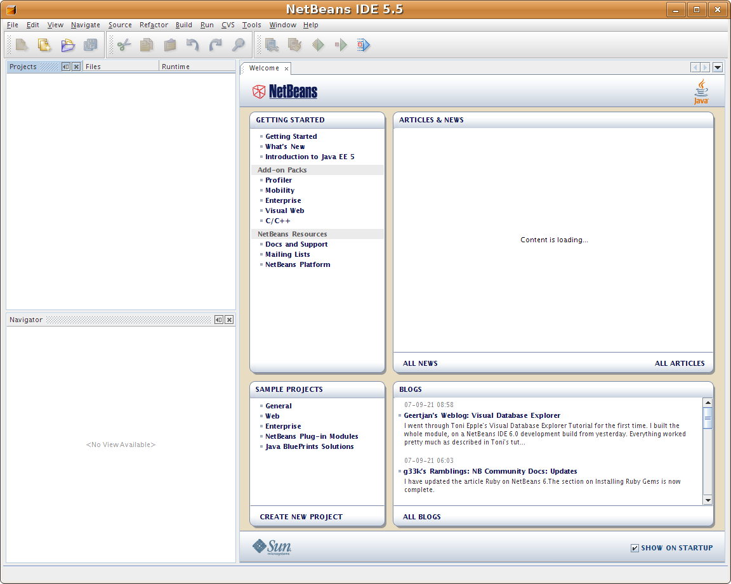
Task: Open the Mobility add-on pack link
Action: [x=280, y=190]
